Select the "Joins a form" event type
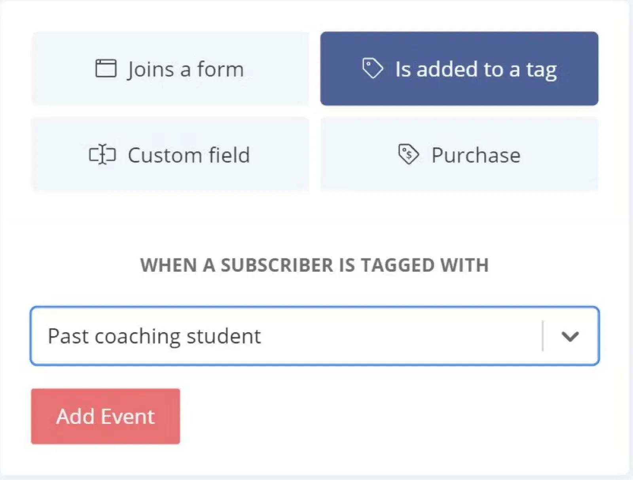The height and width of the screenshot is (480, 633). point(170,68)
